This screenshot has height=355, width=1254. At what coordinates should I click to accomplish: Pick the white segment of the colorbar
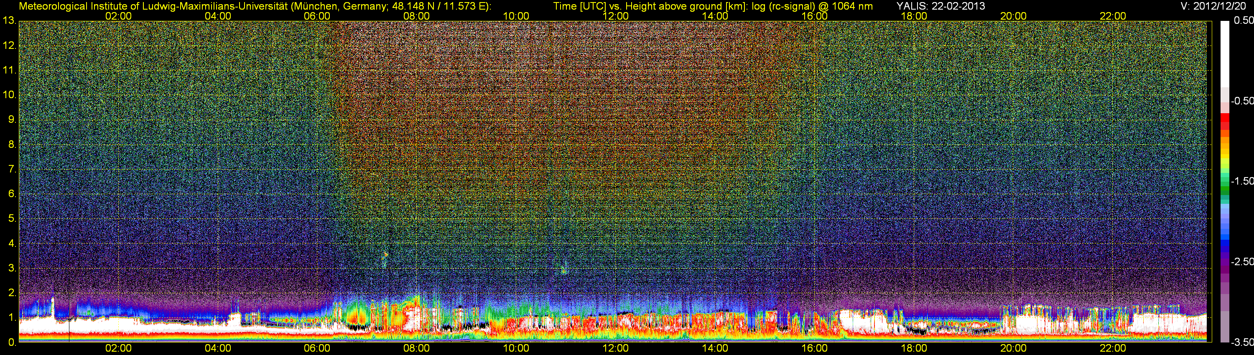click(1225, 54)
